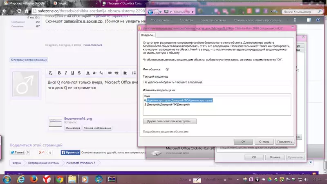Click OK in the properties window behind
Viewport: 327px width, 184px height.
point(254,157)
